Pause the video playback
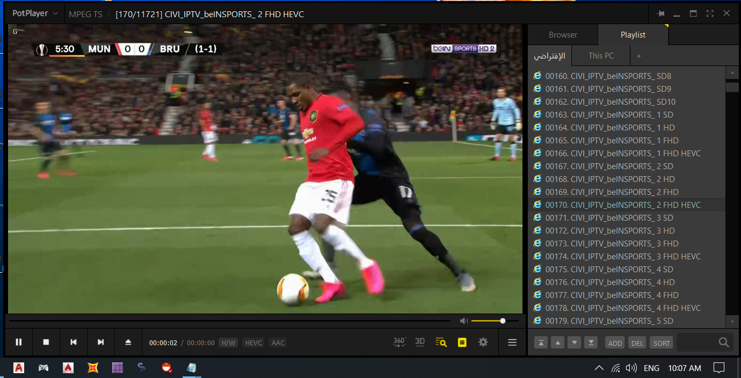 coord(19,342)
